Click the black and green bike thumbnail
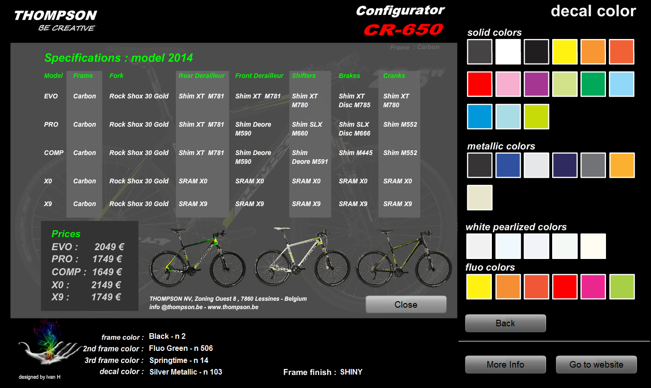This screenshot has height=388, width=651. [198, 259]
